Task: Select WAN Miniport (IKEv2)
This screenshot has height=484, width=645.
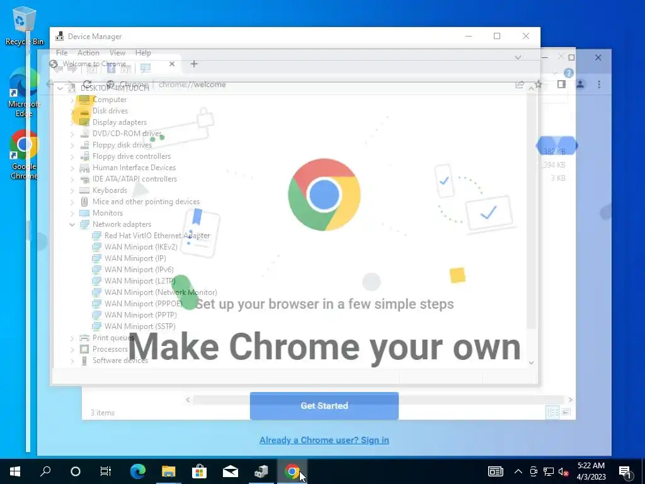Action: [140, 247]
